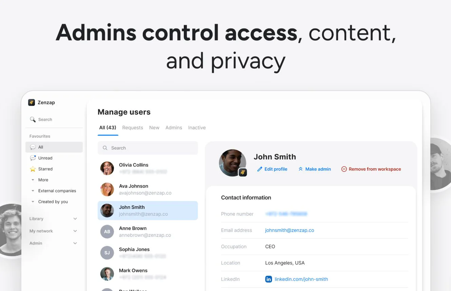Viewport: 451px width, 291px height.
Task: Click the Admin label in the sidebar
Action: point(36,243)
